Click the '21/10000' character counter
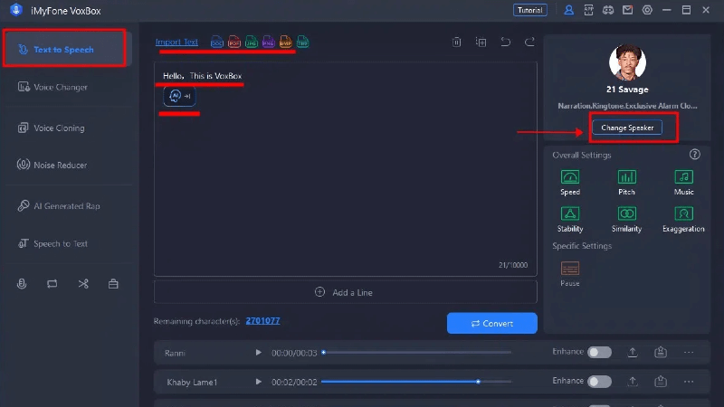The height and width of the screenshot is (407, 724). coord(512,265)
